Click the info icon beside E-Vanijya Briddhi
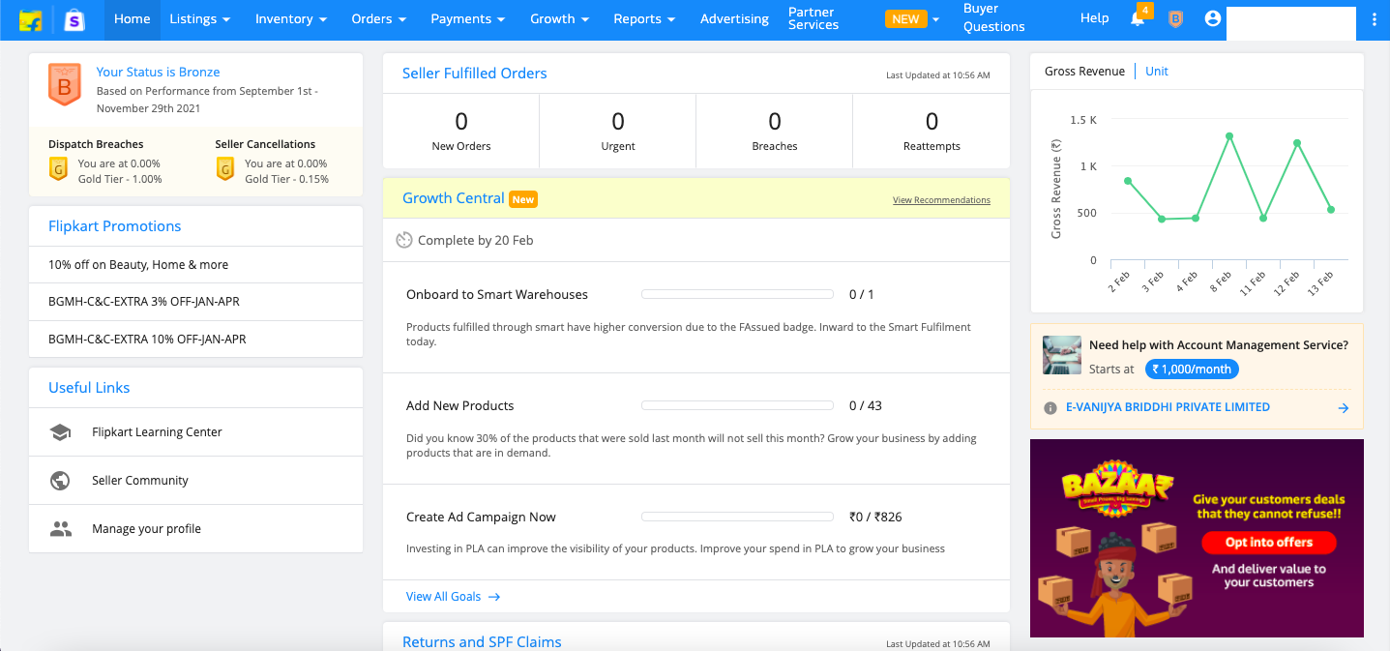Viewport: 1390px width, 651px height. [x=1050, y=408]
